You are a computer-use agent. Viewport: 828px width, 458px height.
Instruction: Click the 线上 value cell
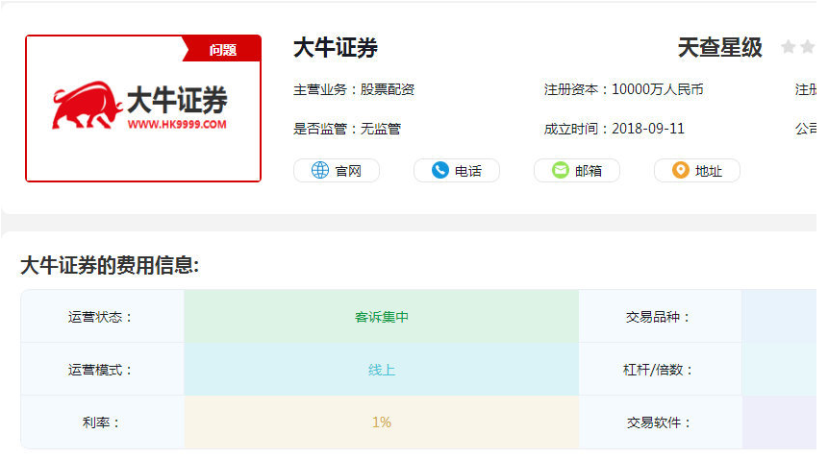(381, 369)
